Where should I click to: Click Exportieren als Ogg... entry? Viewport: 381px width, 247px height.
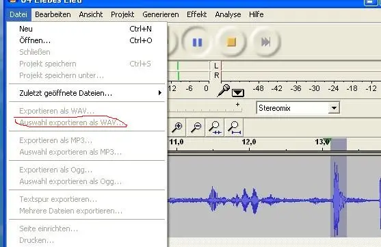coord(87,170)
